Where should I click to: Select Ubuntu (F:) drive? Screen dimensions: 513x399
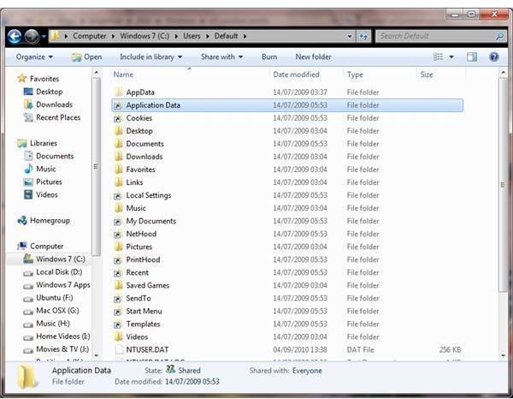tap(48, 298)
